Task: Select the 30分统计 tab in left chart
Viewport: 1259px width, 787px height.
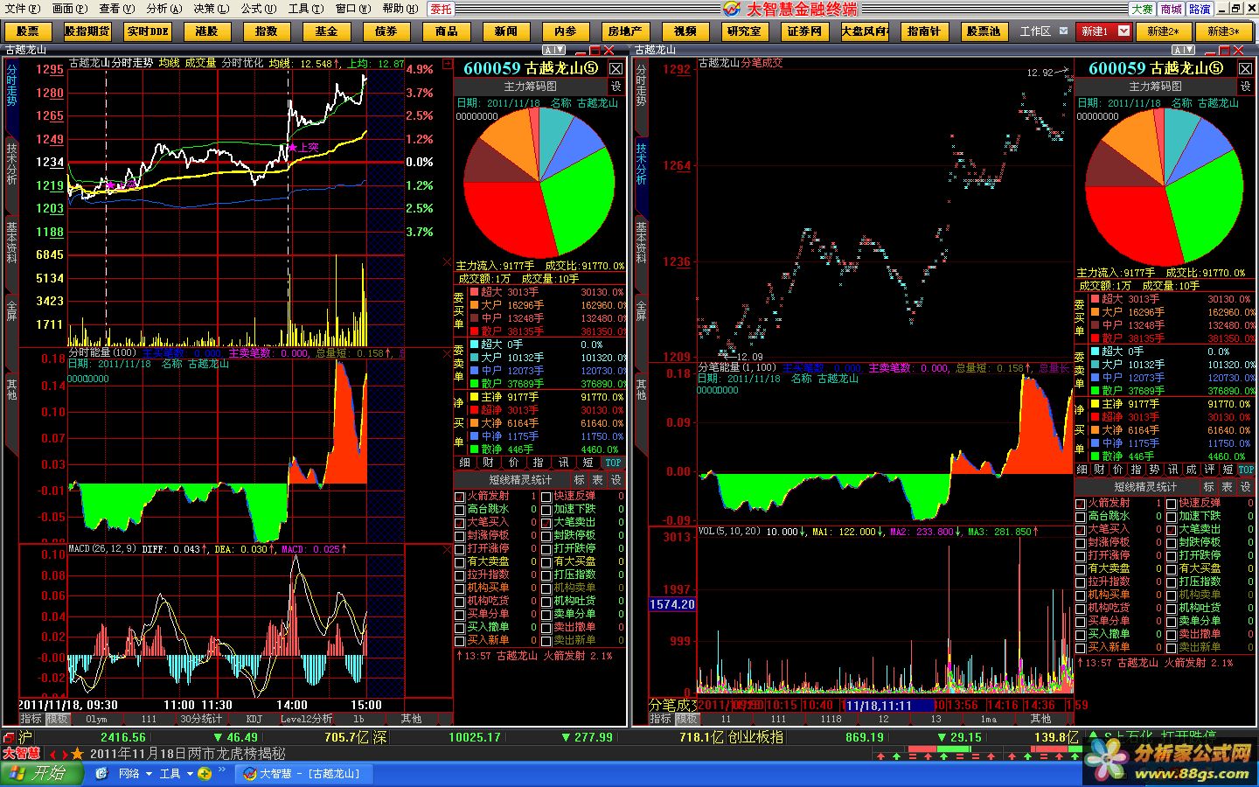Action: tap(201, 719)
